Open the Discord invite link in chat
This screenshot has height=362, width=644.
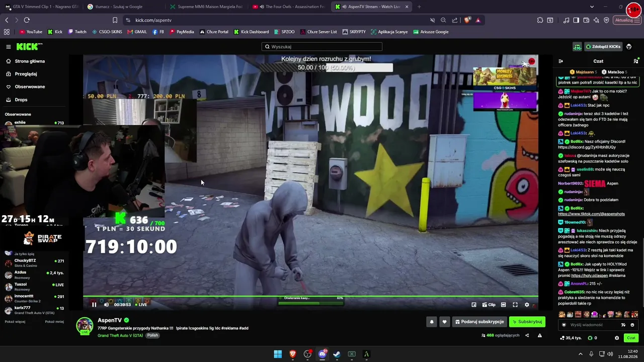pos(587,147)
